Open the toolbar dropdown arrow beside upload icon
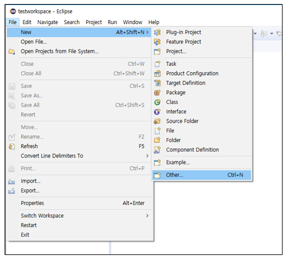This screenshot has height=259, width=286. coord(272,34)
